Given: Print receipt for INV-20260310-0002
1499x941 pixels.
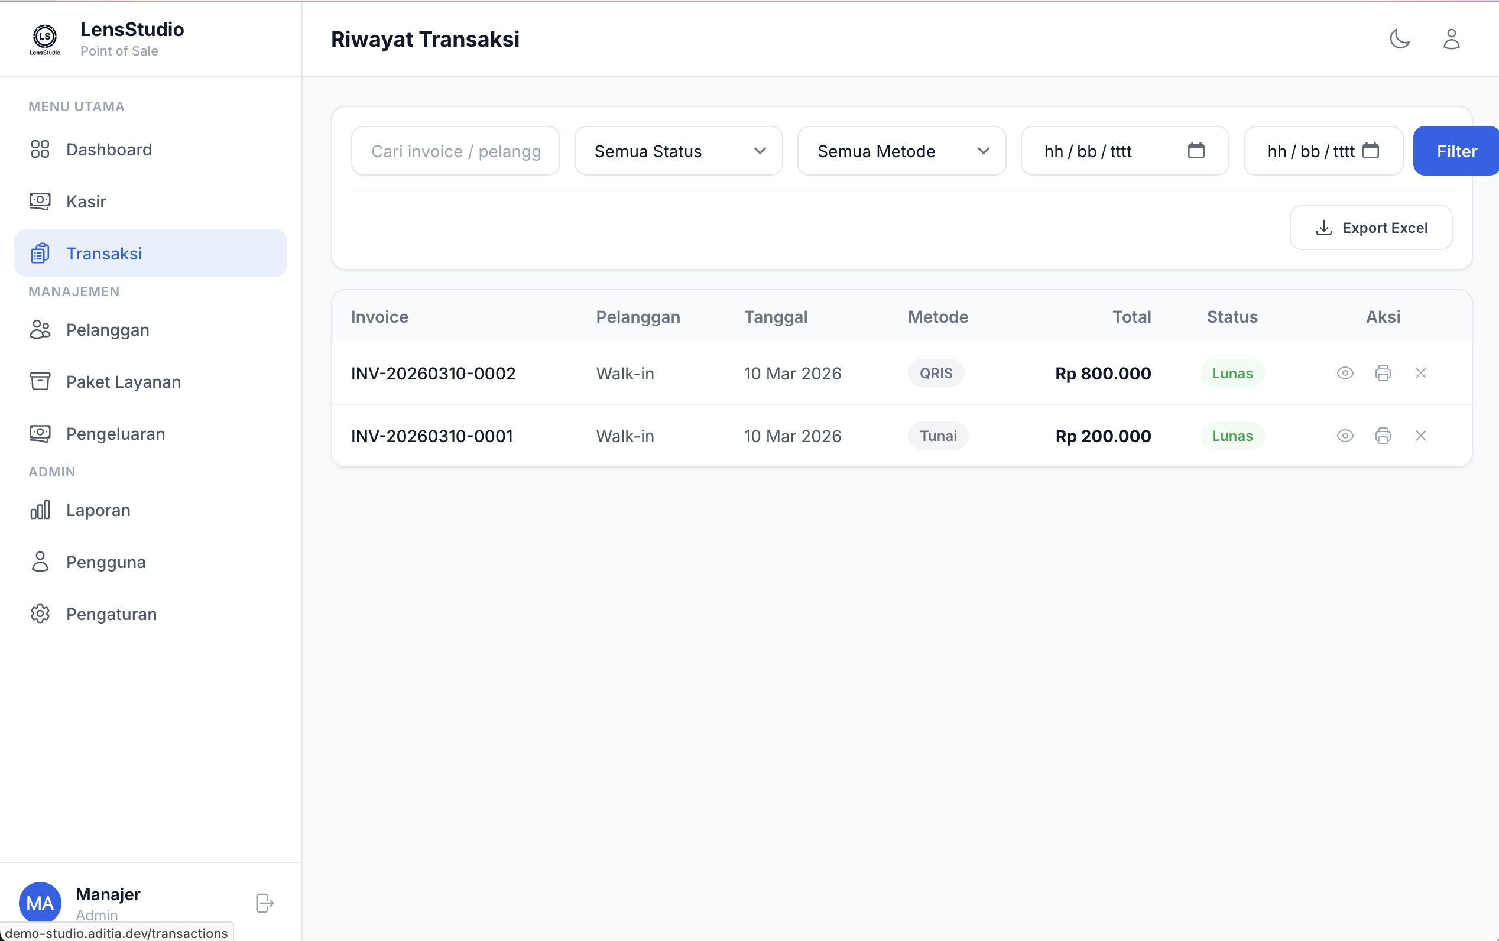Looking at the screenshot, I should click(x=1383, y=374).
